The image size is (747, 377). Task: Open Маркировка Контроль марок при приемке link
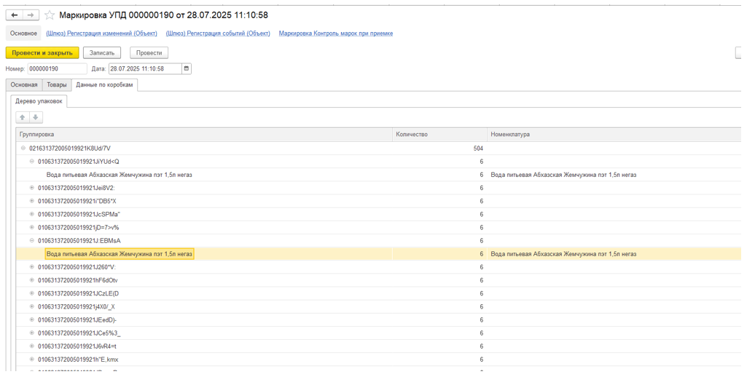point(335,33)
